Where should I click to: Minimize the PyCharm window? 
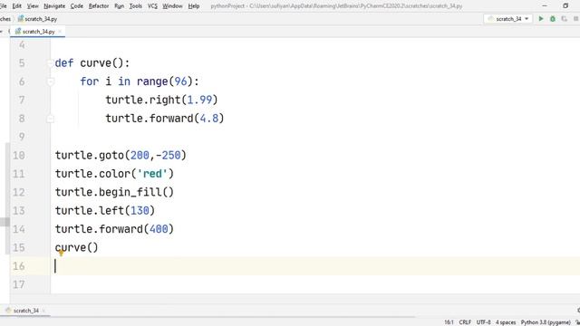tap(545, 6)
